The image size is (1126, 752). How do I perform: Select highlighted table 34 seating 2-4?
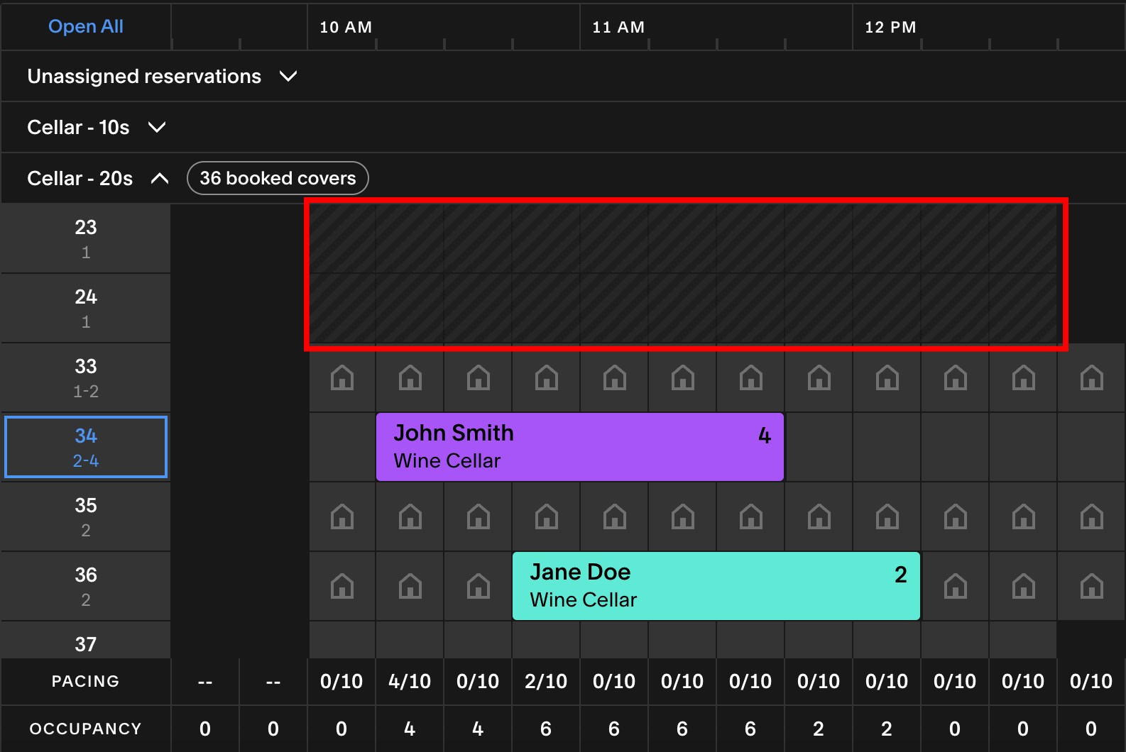[x=86, y=447]
